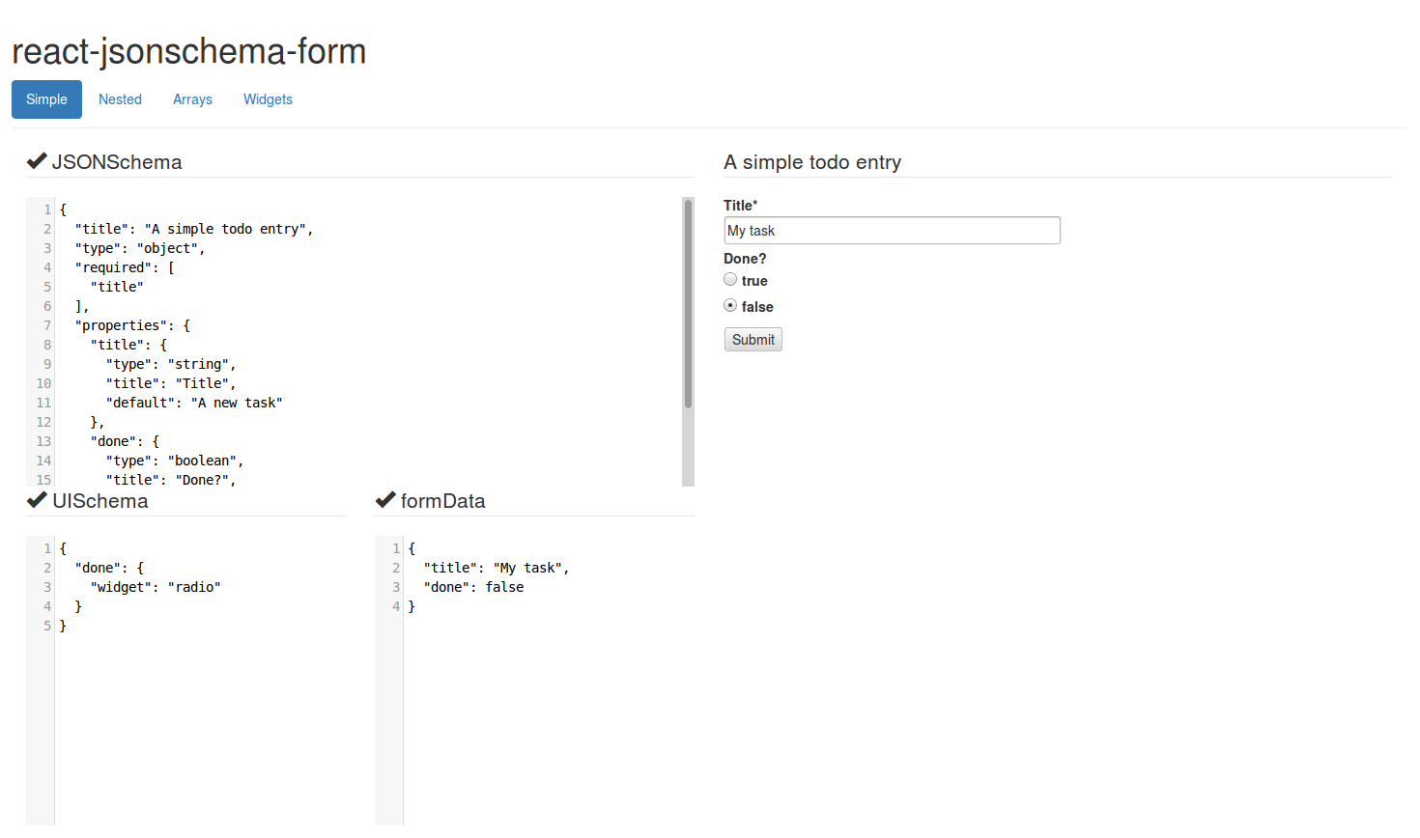The image size is (1420, 838).
Task: Click the 'A simple todo entry' form legend
Action: click(x=812, y=162)
